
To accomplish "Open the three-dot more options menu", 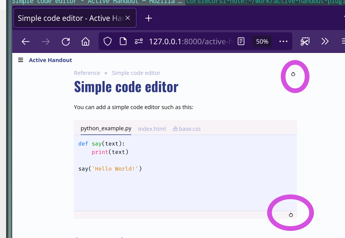I will pyautogui.click(x=283, y=41).
